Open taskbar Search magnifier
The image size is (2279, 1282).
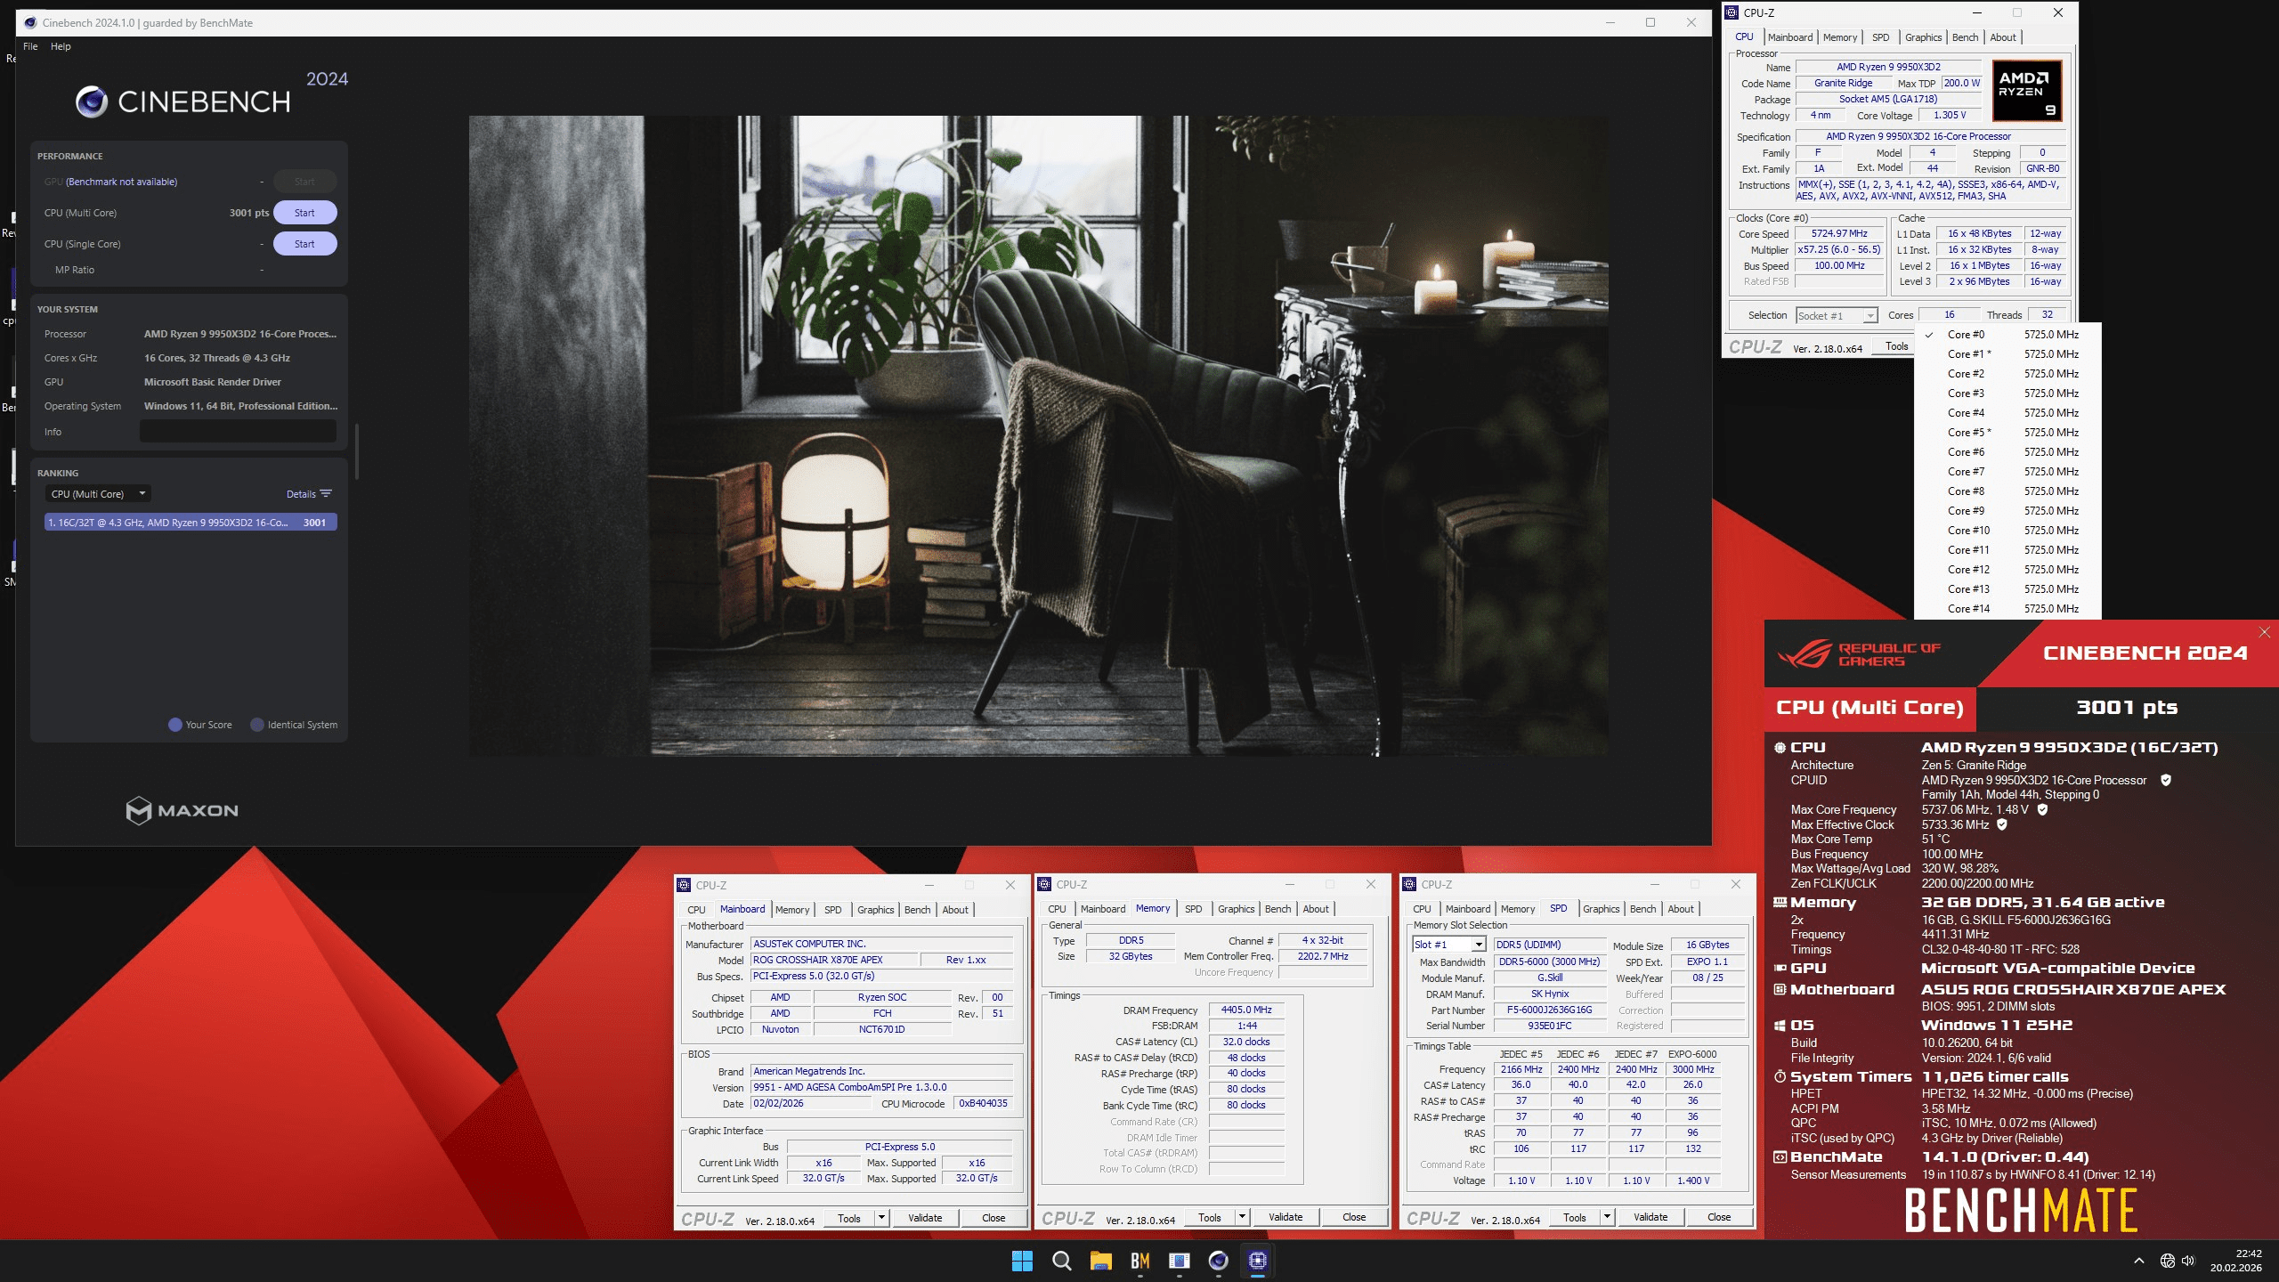click(x=1061, y=1261)
